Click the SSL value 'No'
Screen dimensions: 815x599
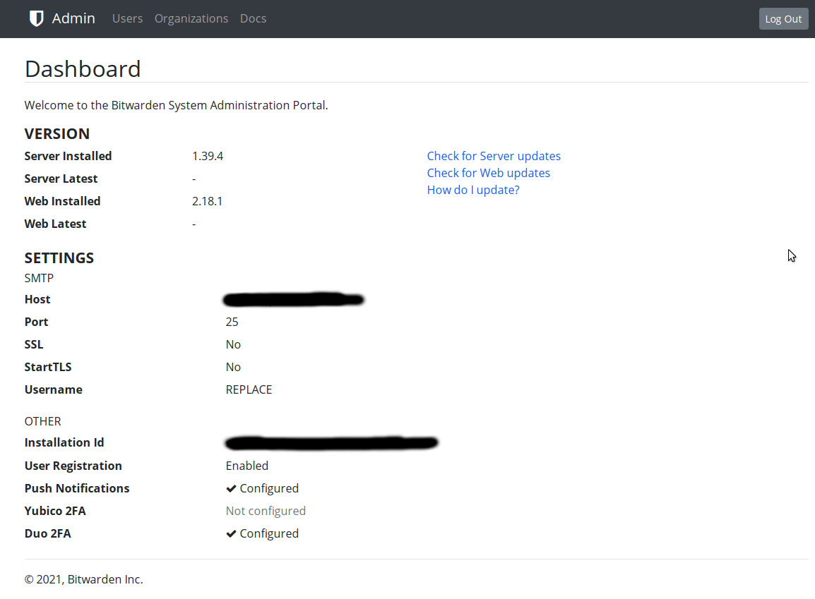pos(233,345)
